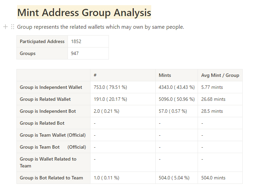Click the 'Avg Mint / Group' column header
Image resolution: width=256 pixels, height=190 pixels.
pos(220,75)
